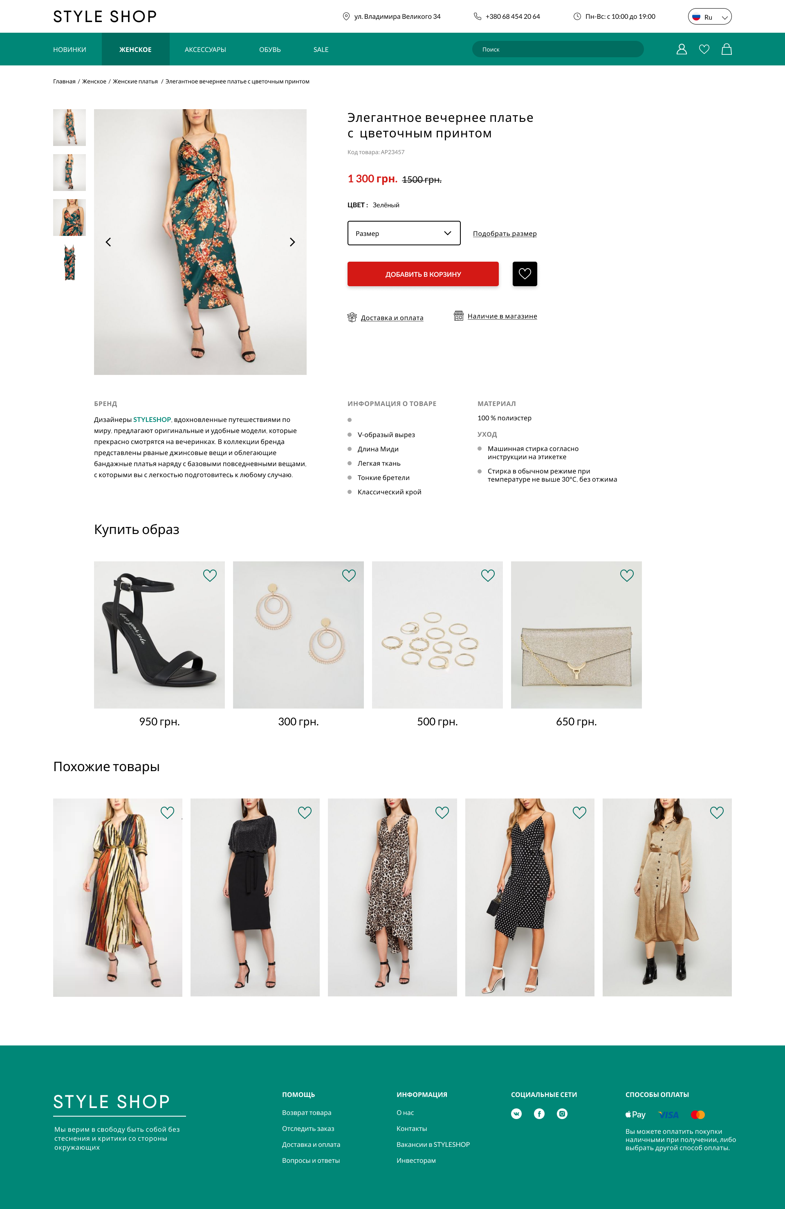Favorite the black high heel sandals
This screenshot has height=1209, width=785.
tap(210, 575)
